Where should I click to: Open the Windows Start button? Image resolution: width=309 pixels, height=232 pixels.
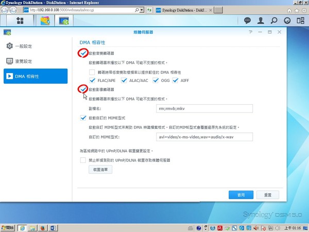(8, 228)
